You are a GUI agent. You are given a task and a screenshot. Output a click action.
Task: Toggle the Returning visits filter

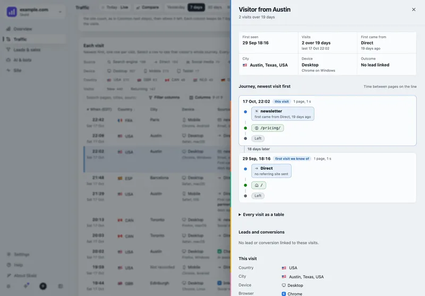pos(143,89)
